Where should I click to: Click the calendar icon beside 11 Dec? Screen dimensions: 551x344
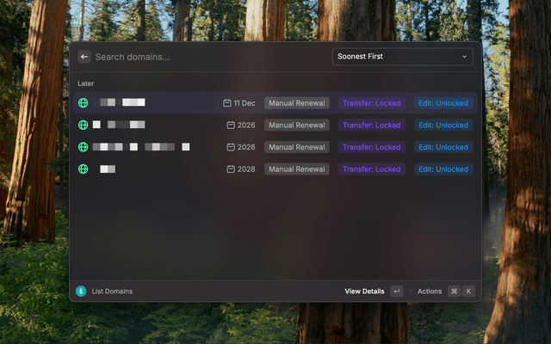click(x=227, y=103)
